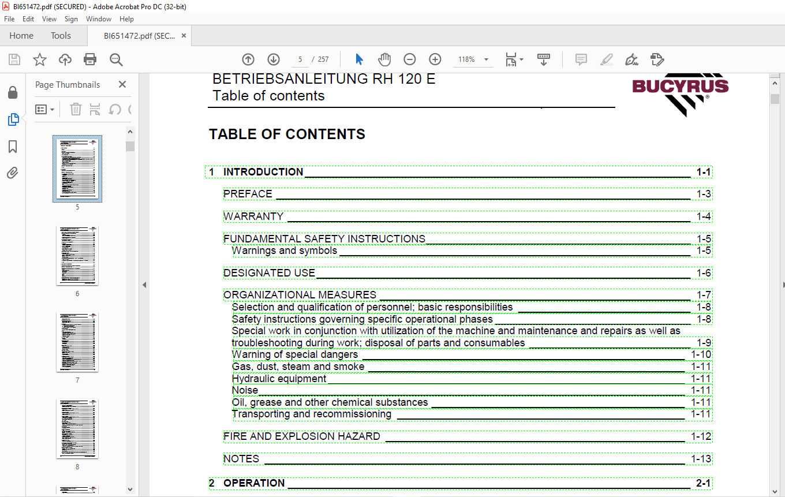The image size is (785, 497).
Task: Select page 5 thumbnail
Action: 77,169
